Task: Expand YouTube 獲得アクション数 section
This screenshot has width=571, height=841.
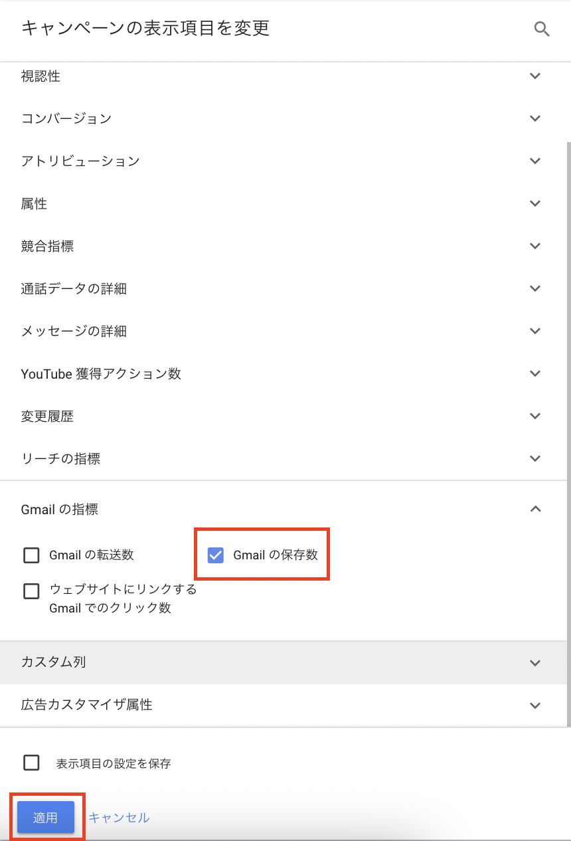Action: coord(536,374)
